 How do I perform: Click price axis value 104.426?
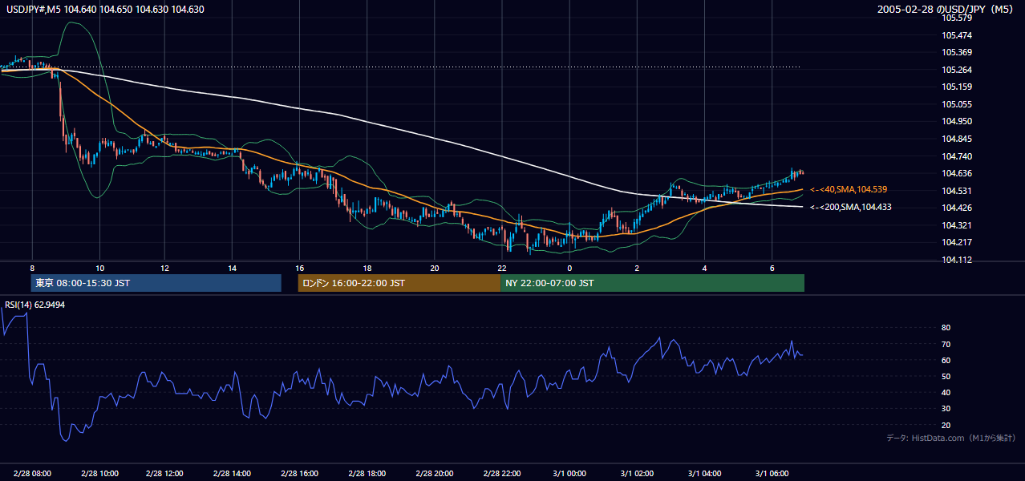tap(958, 208)
